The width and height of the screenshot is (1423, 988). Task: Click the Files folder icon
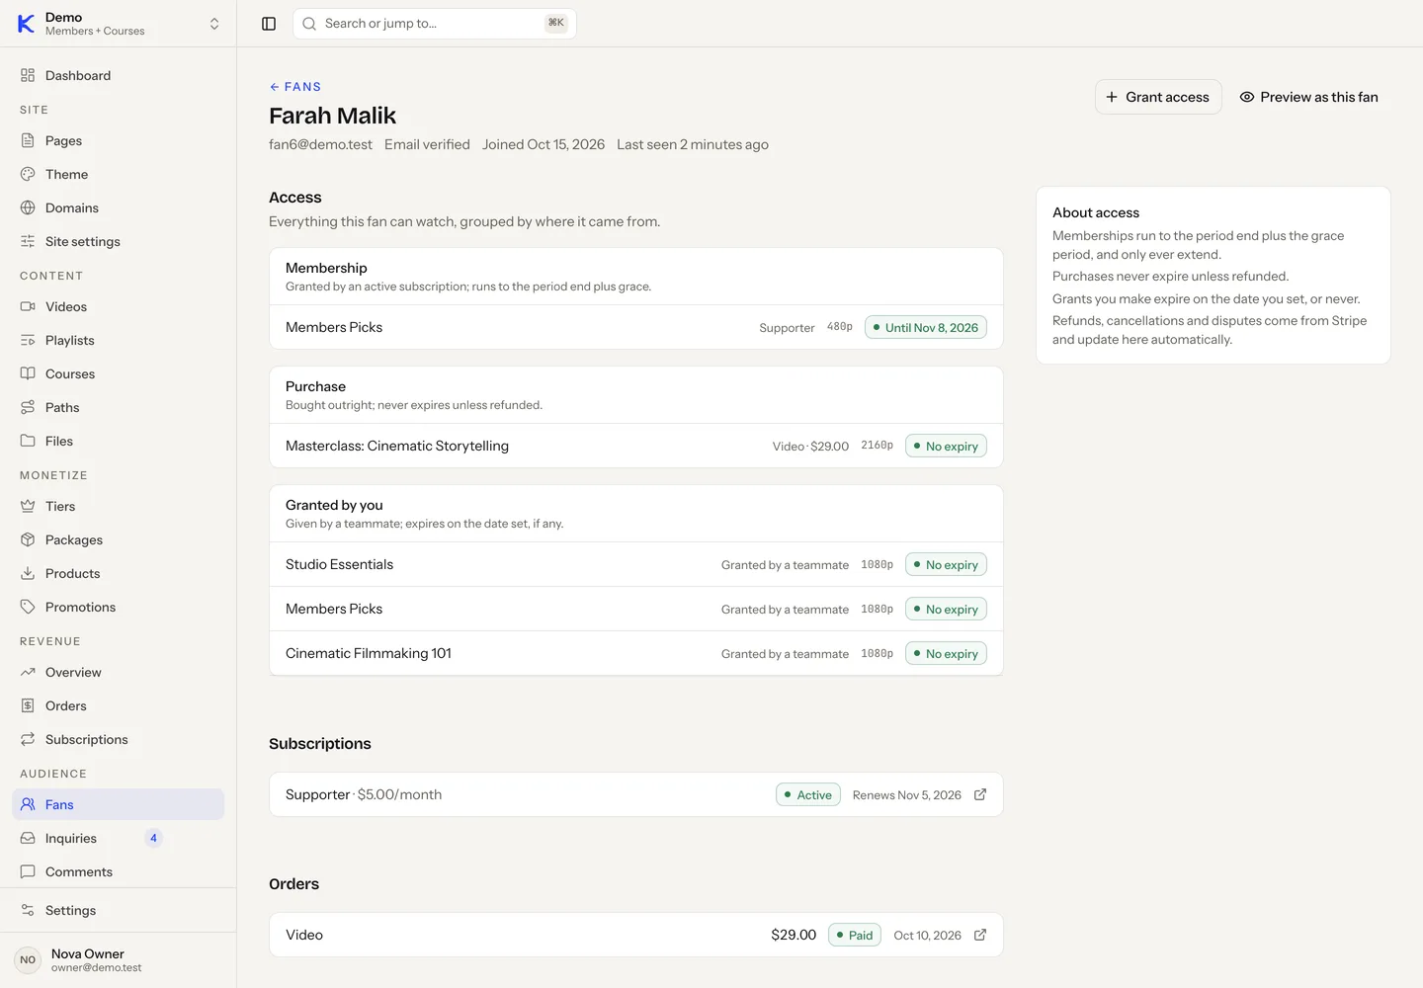click(28, 441)
